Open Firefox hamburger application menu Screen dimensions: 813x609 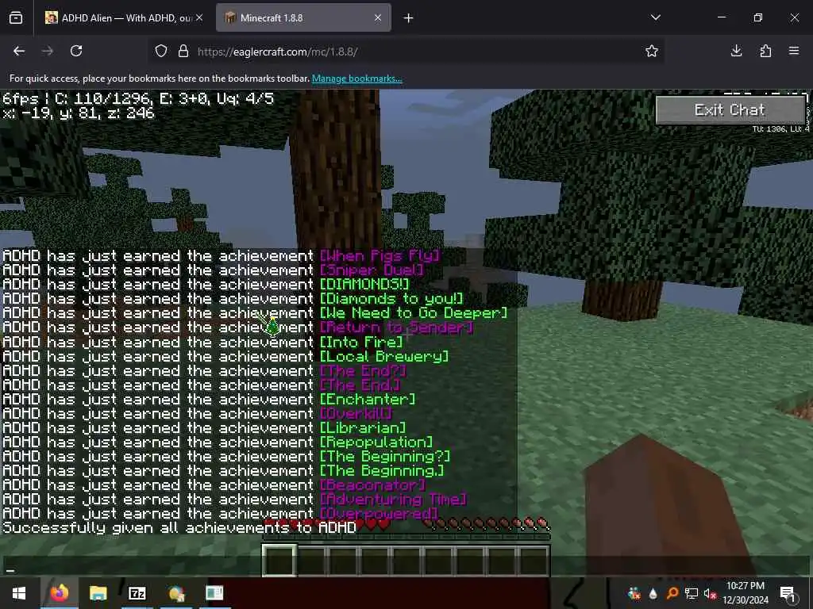(794, 51)
